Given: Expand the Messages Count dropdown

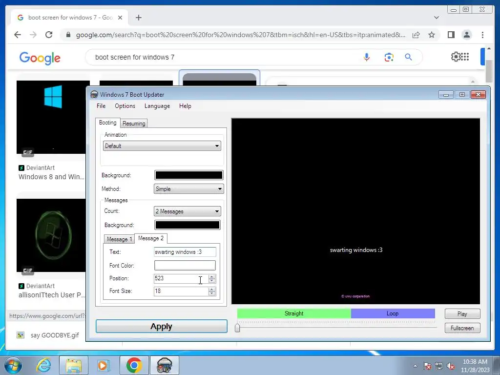Looking at the screenshot, I should point(187,211).
